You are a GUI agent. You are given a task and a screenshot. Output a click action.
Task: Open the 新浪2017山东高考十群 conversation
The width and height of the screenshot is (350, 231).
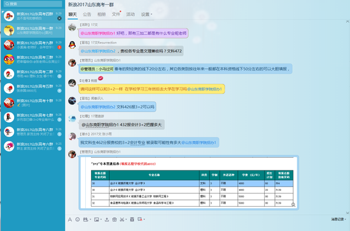32,103
